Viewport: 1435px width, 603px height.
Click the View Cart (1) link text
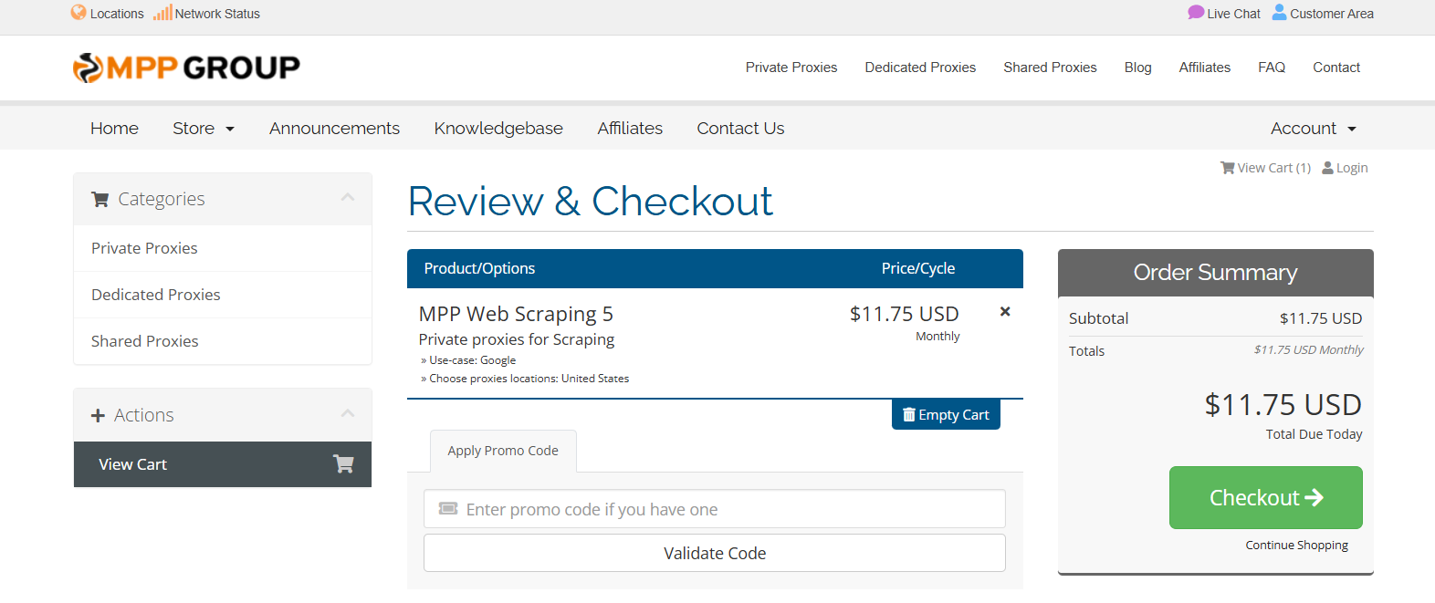tap(1274, 168)
